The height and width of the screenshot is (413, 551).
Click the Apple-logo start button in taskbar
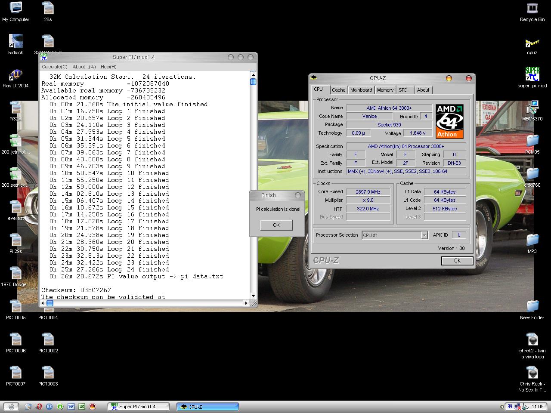click(11, 406)
